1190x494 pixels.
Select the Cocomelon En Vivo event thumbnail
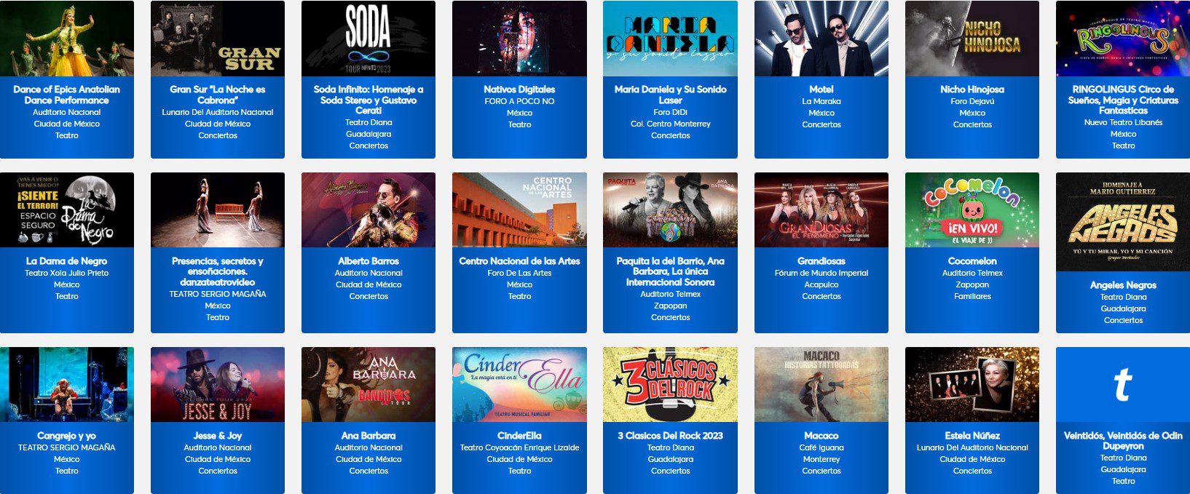pyautogui.click(x=972, y=210)
